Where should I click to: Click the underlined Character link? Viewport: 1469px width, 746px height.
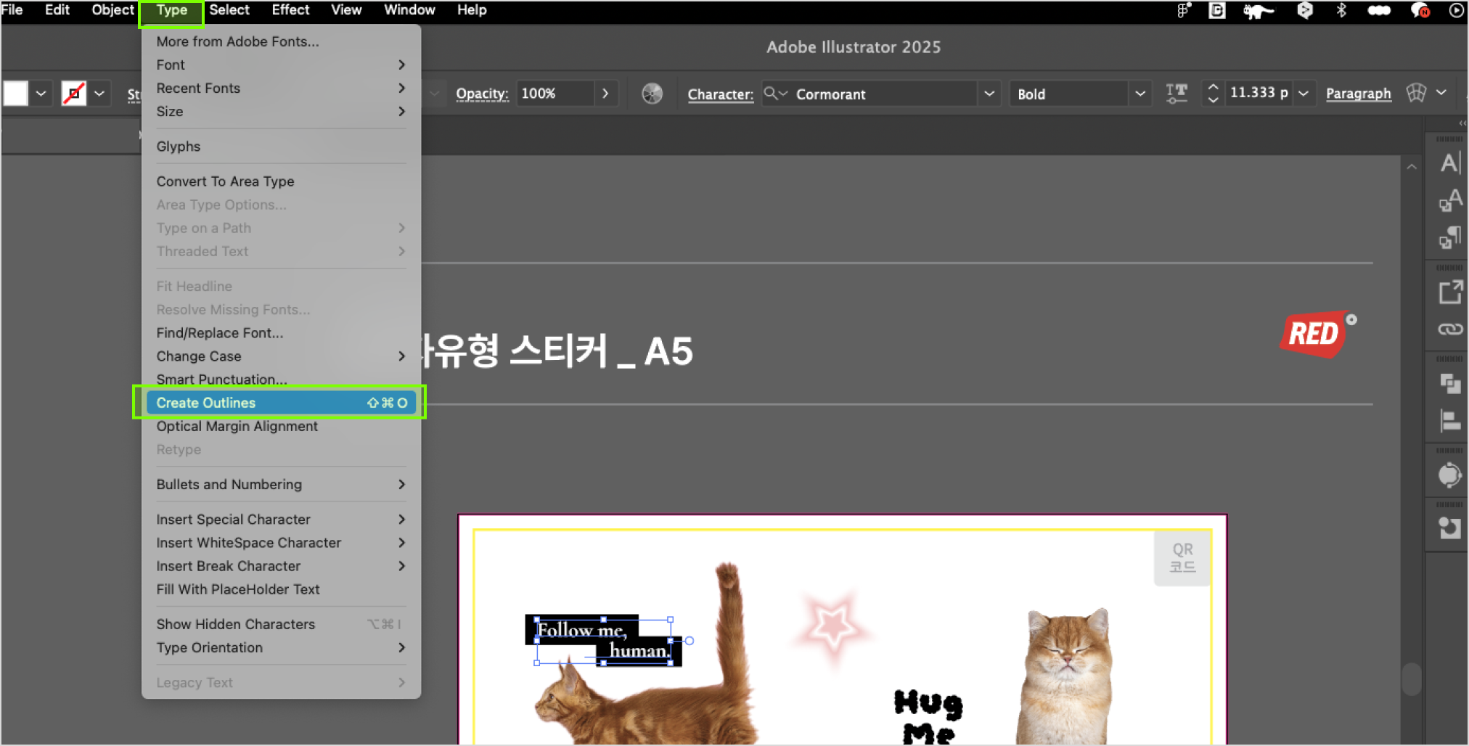tap(719, 94)
